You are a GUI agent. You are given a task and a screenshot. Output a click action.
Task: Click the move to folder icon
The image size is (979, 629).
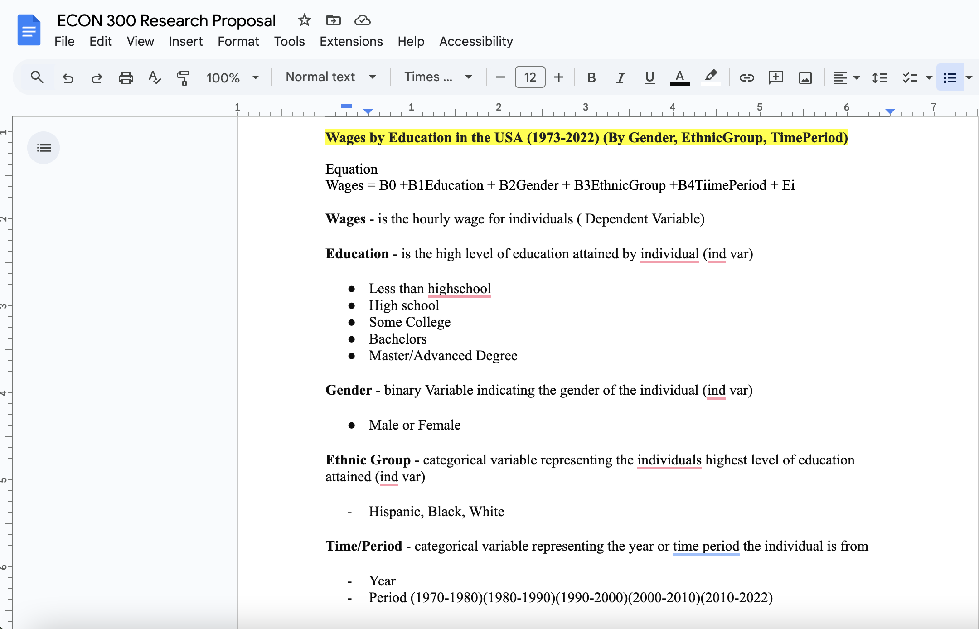point(333,20)
